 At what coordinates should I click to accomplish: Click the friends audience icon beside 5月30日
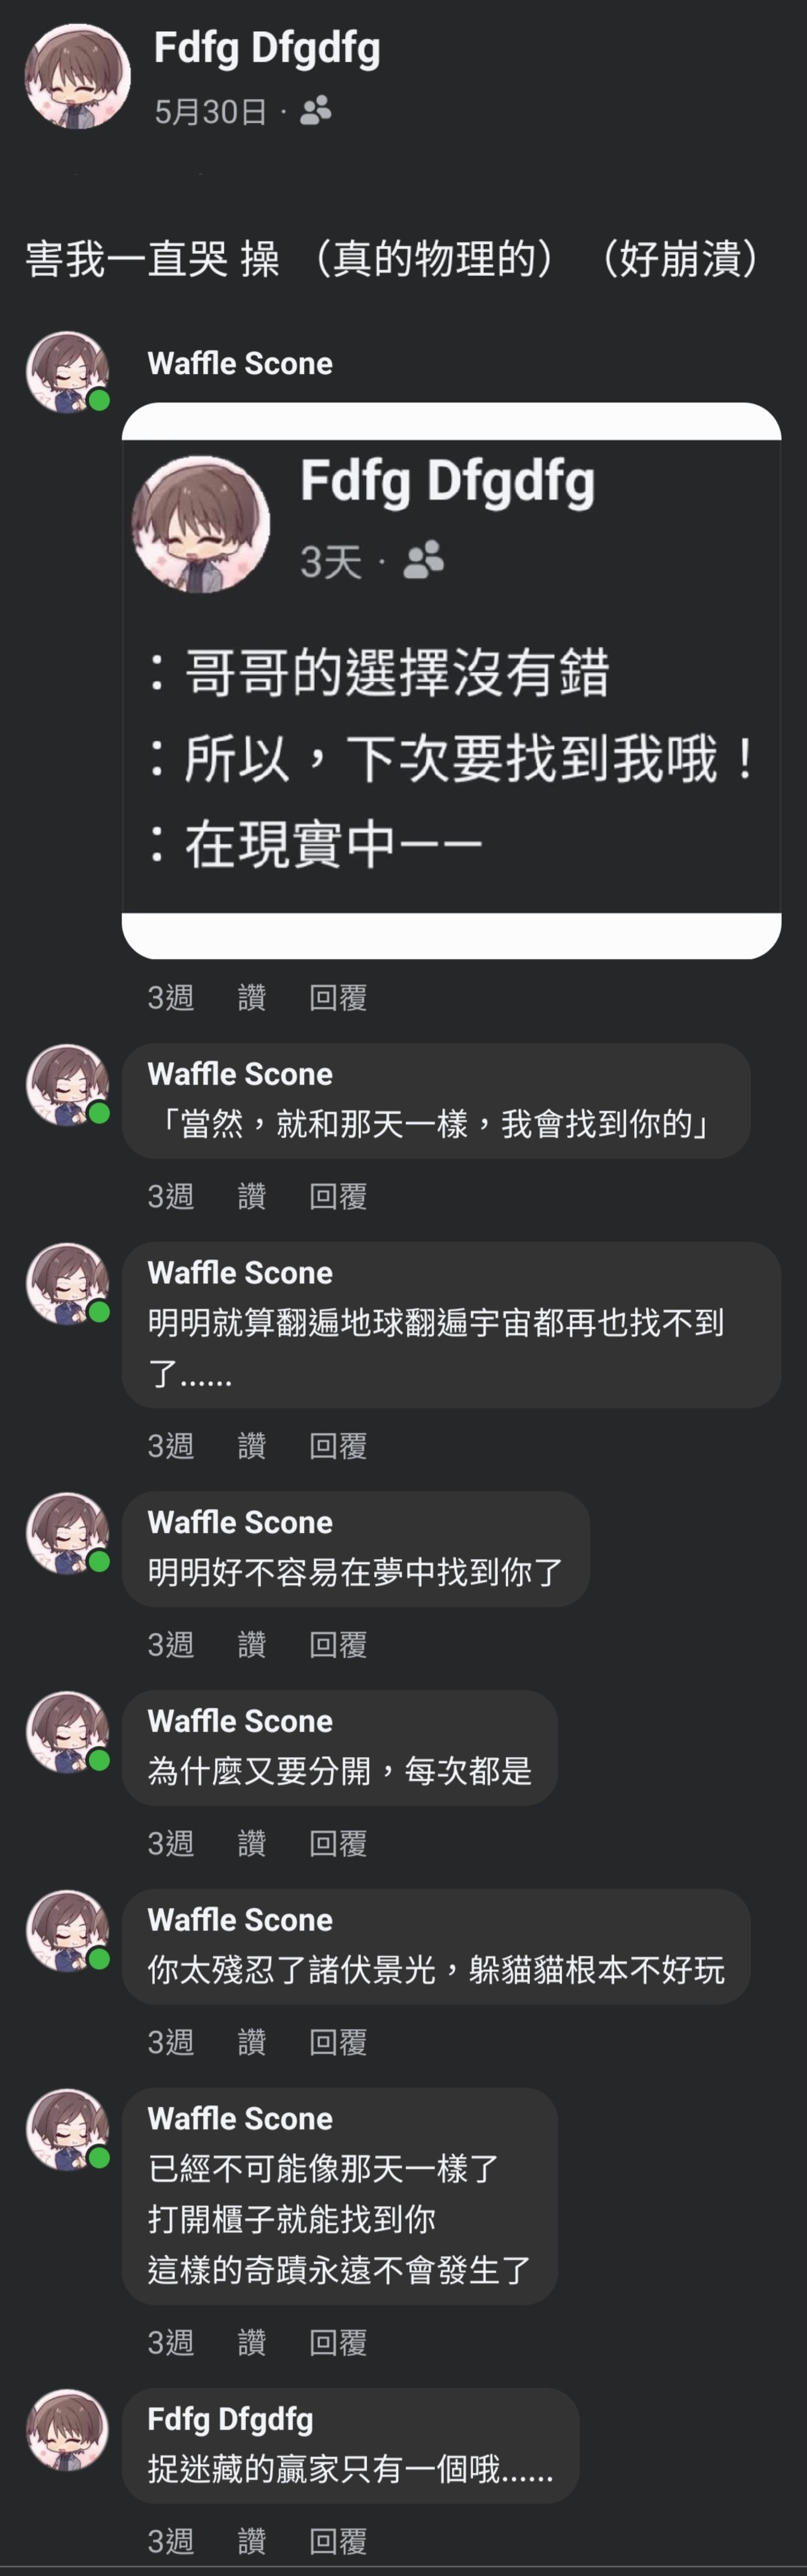click(316, 111)
